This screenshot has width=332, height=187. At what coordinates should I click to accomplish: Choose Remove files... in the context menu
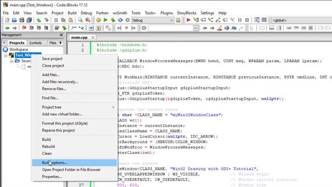pyautogui.click(x=74, y=89)
